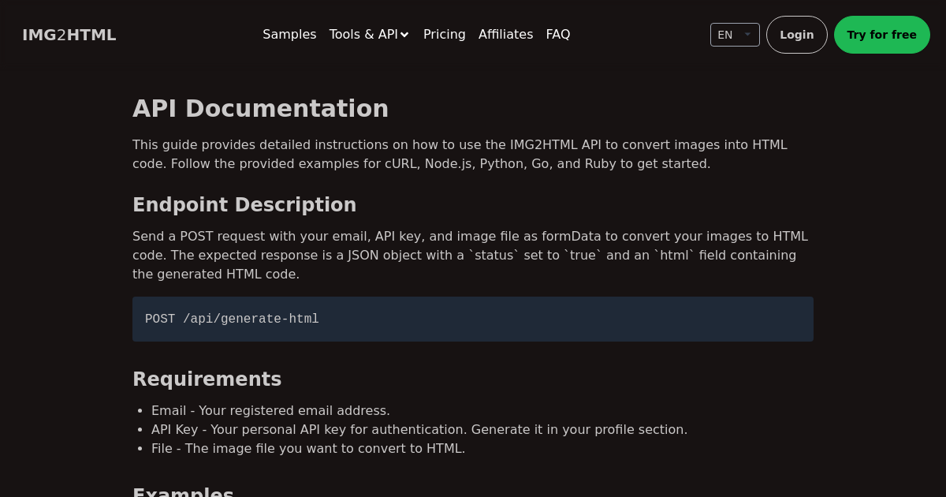Click the Login button
This screenshot has height=497, width=946.
[797, 35]
